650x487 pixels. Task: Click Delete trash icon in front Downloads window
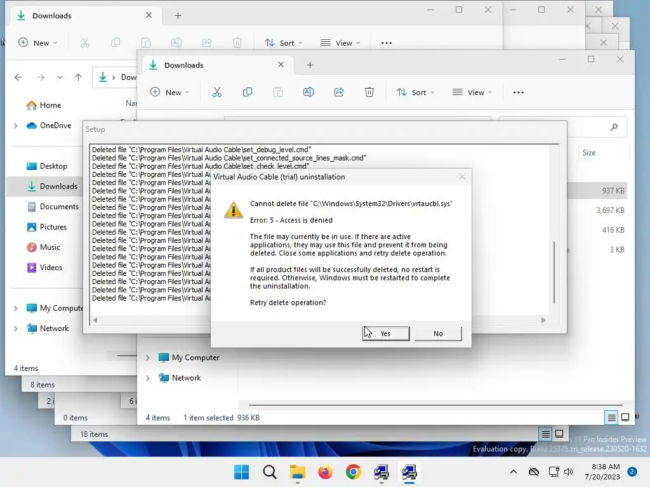coord(369,93)
